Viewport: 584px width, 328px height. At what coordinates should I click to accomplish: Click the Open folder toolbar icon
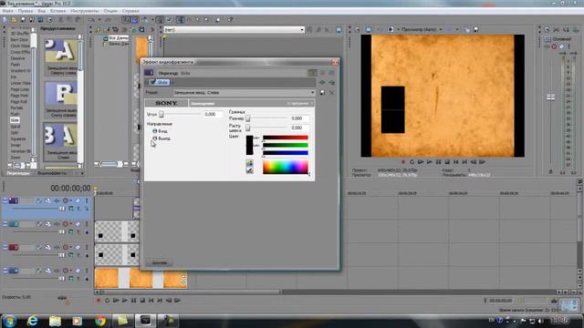(14, 20)
